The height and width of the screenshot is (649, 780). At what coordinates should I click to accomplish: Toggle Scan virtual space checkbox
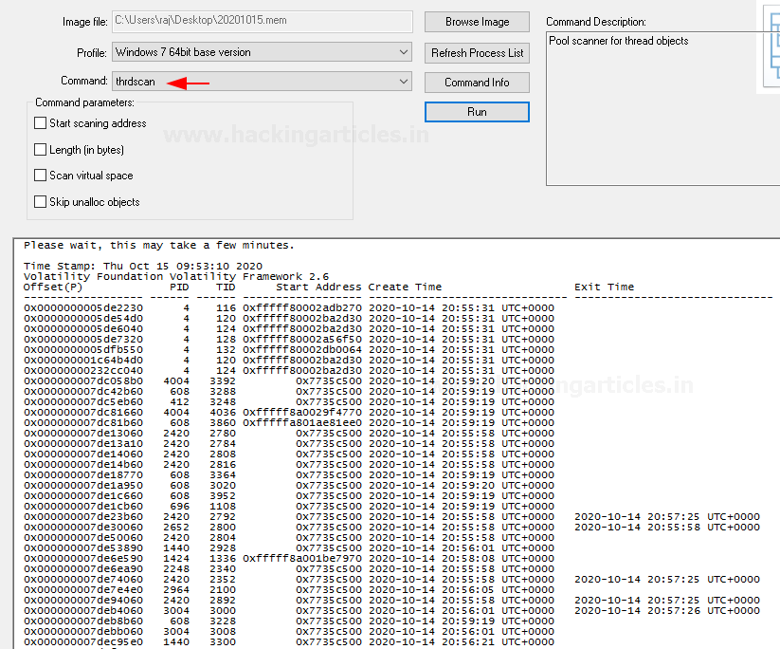tap(41, 176)
